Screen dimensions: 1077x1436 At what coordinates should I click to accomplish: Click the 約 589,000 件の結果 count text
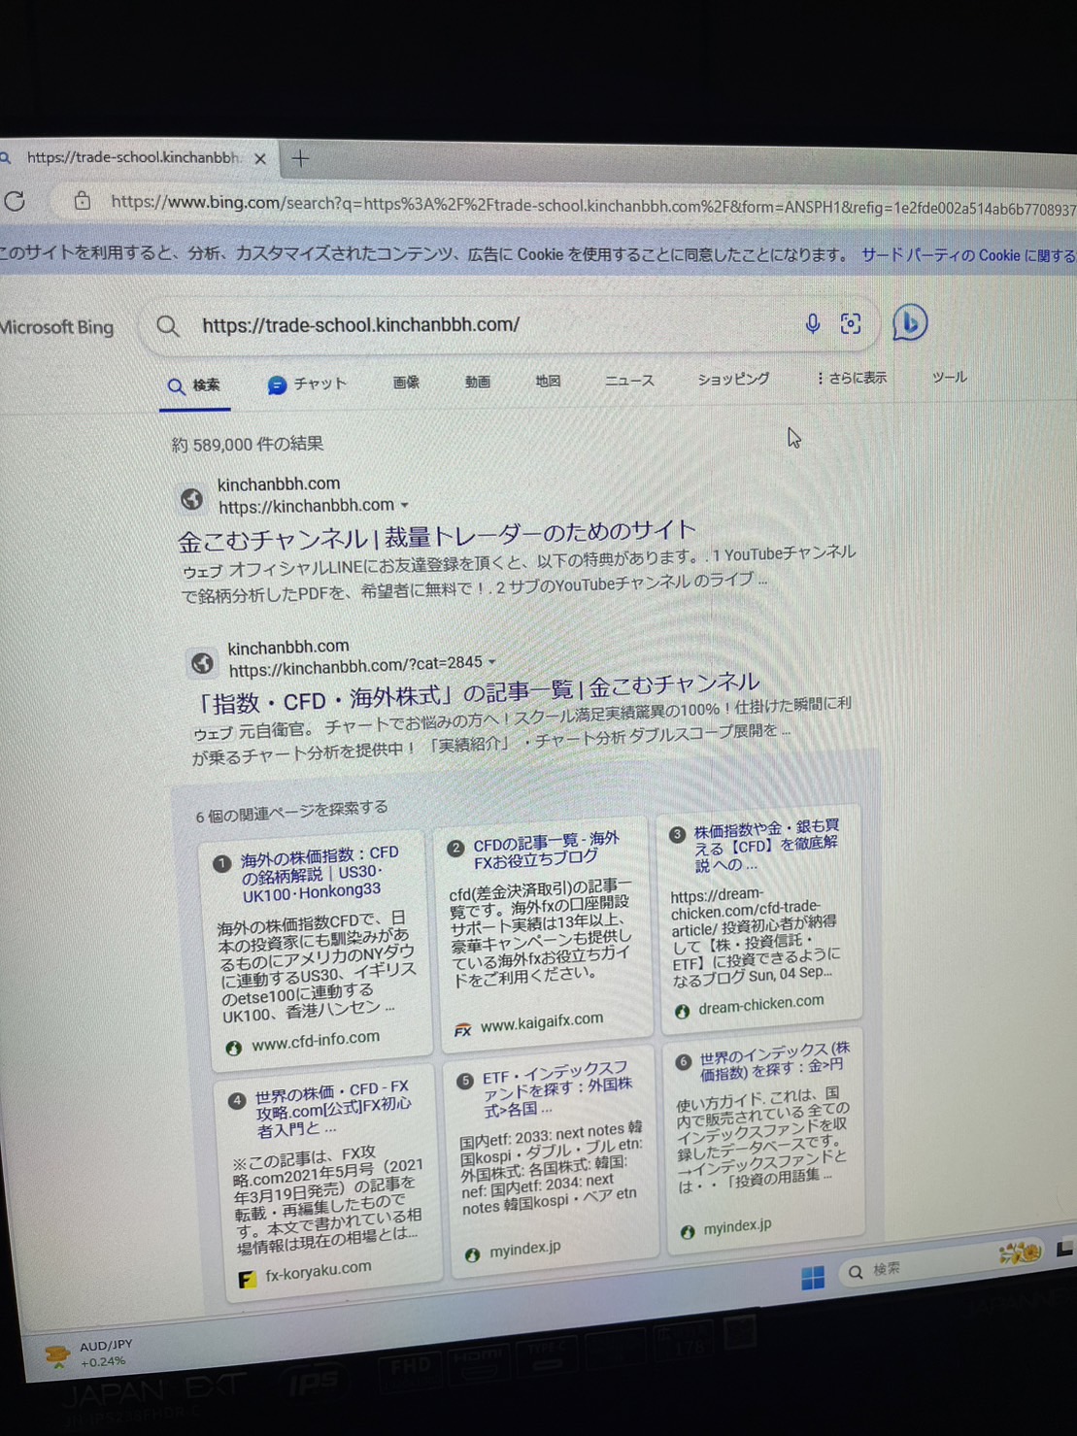[248, 445]
